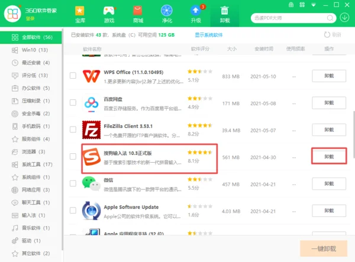Open the 升级 upgrade tab
The image size is (355, 262).
(195, 14)
